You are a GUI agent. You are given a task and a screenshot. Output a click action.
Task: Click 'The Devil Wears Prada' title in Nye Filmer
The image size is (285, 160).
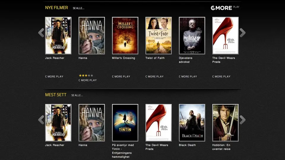[224, 60]
